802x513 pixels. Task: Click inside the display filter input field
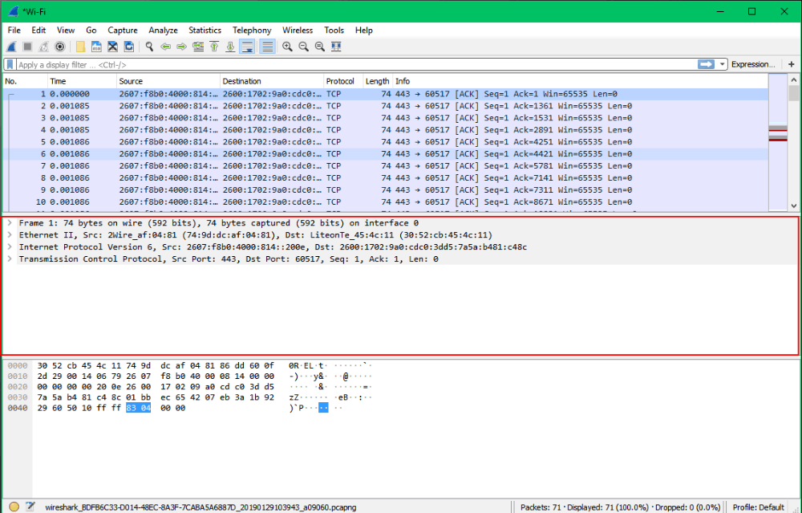point(321,64)
